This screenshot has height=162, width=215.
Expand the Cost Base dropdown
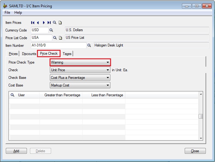[x=80, y=85]
